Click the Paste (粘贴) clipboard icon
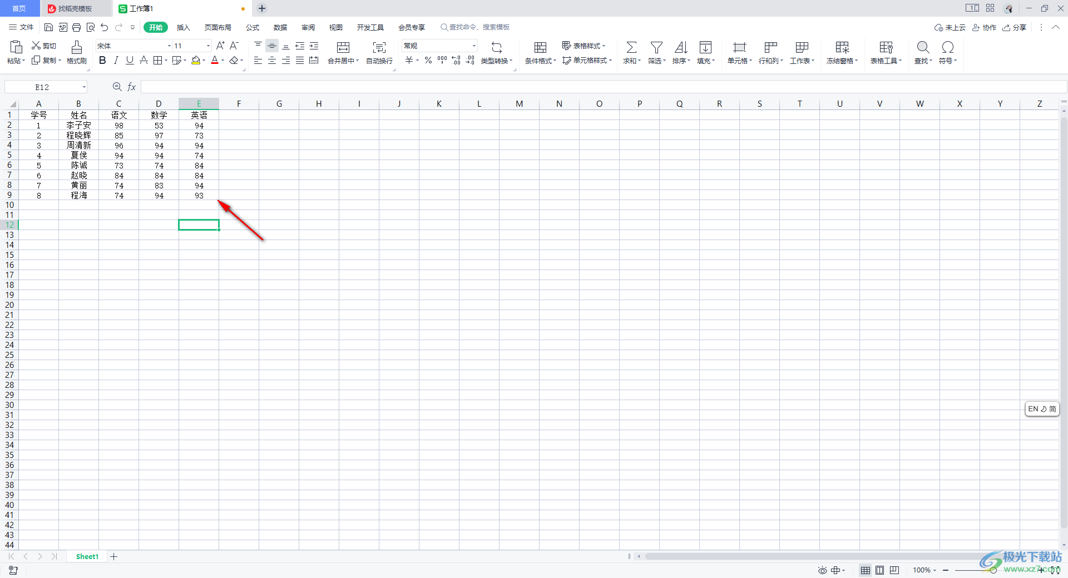1068x578 pixels. (x=16, y=47)
